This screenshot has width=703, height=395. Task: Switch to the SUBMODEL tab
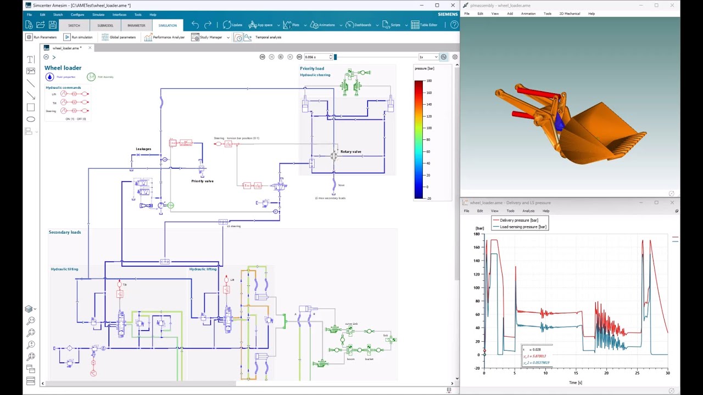[x=105, y=25]
